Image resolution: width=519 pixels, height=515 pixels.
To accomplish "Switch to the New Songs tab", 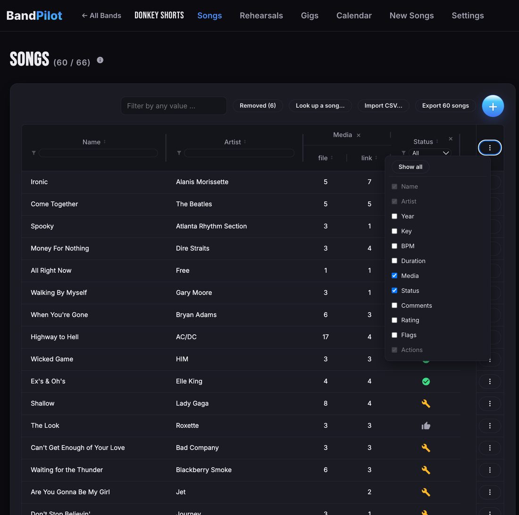I will click(x=411, y=16).
